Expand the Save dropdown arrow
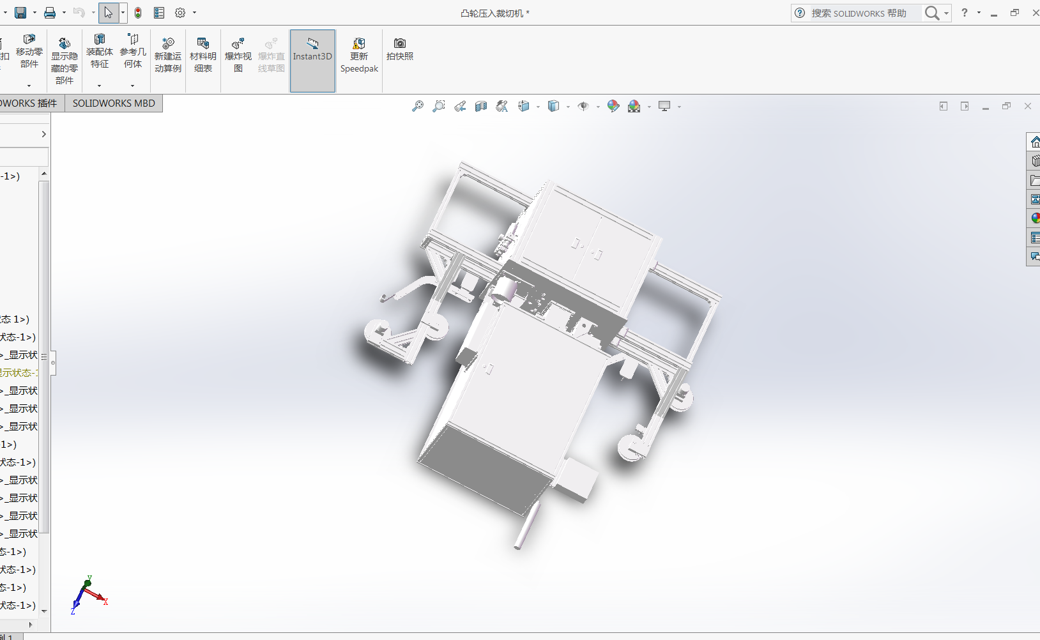 pyautogui.click(x=34, y=13)
